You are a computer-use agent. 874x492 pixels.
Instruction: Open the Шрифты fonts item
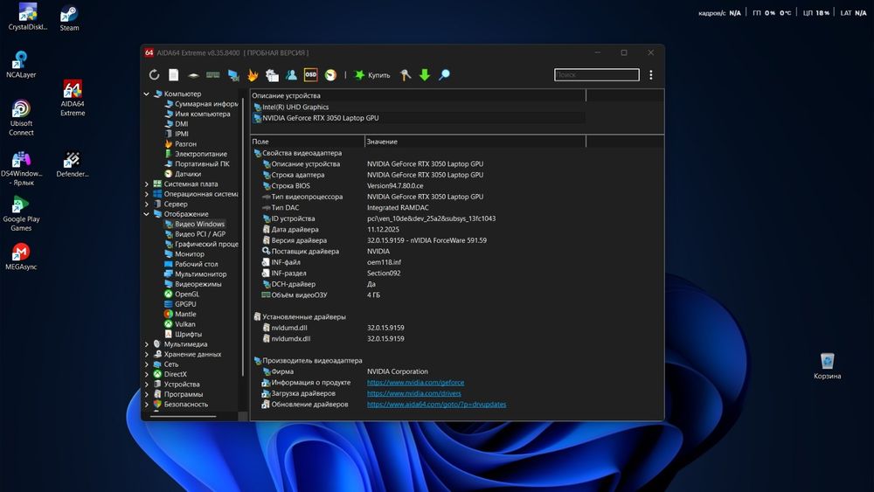click(x=184, y=335)
